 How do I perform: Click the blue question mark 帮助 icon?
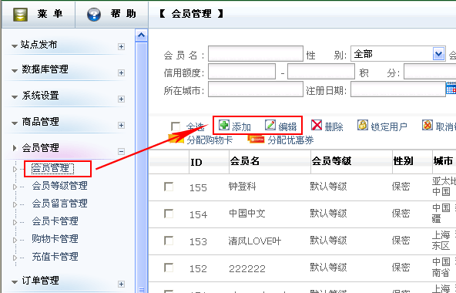(94, 14)
